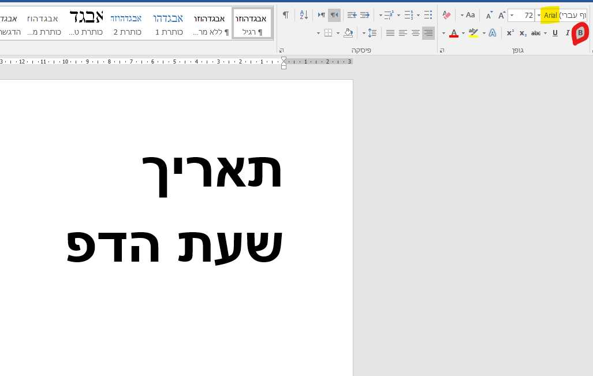
Task: Expand Text Effects dropdown arrow
Action: tap(484, 33)
